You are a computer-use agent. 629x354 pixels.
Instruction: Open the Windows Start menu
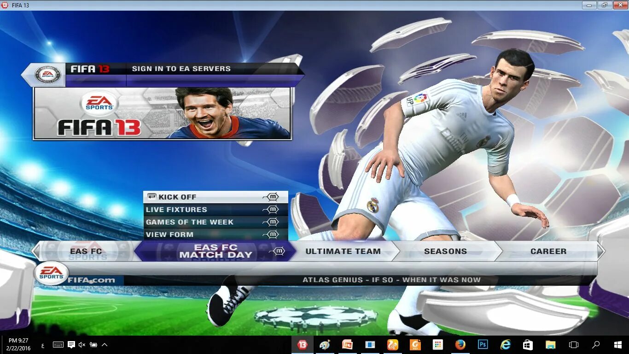point(618,344)
